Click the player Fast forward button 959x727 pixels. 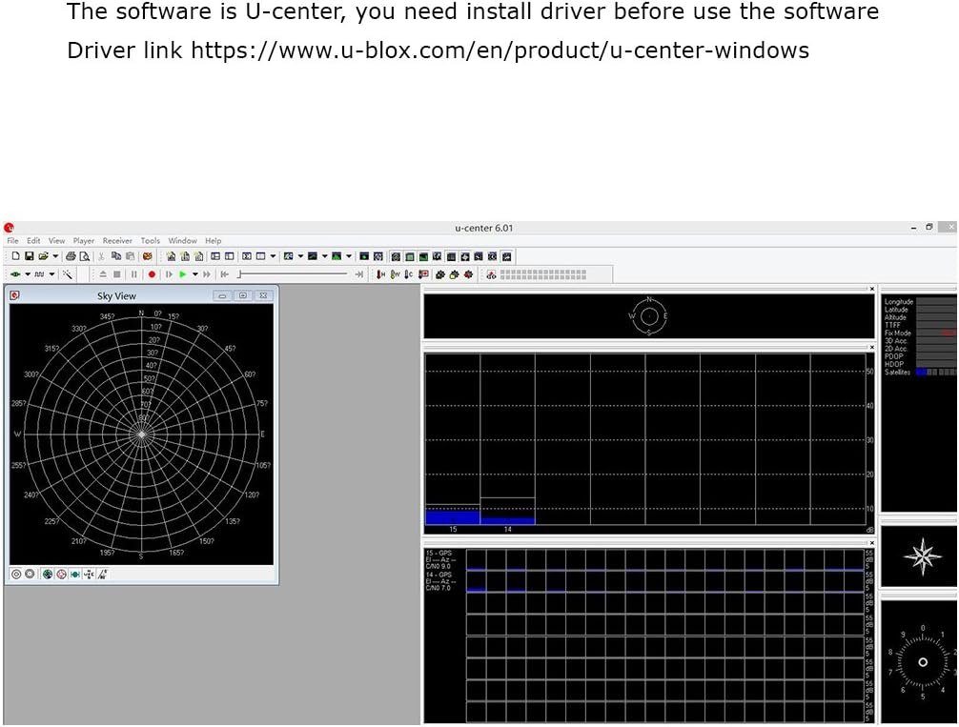point(207,274)
